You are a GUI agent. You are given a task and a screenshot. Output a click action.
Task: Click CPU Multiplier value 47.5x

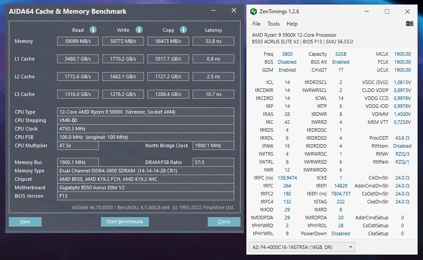[78, 145]
